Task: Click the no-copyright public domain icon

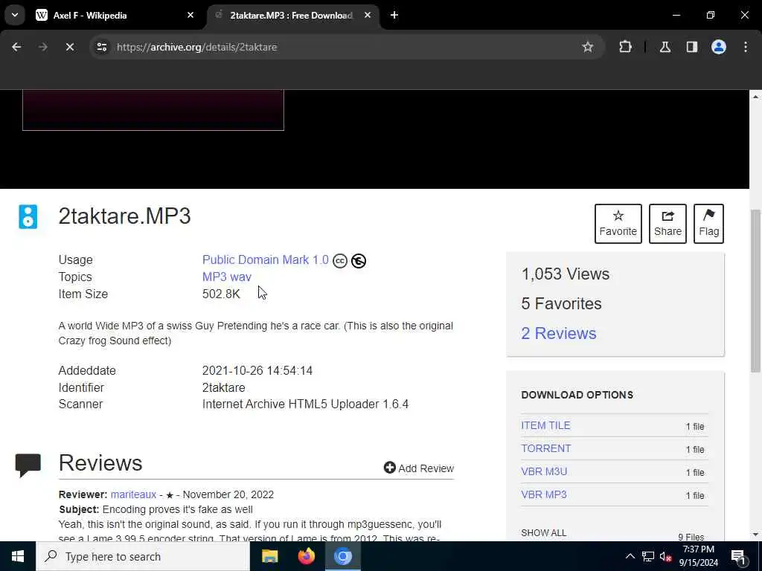Action: click(x=359, y=261)
